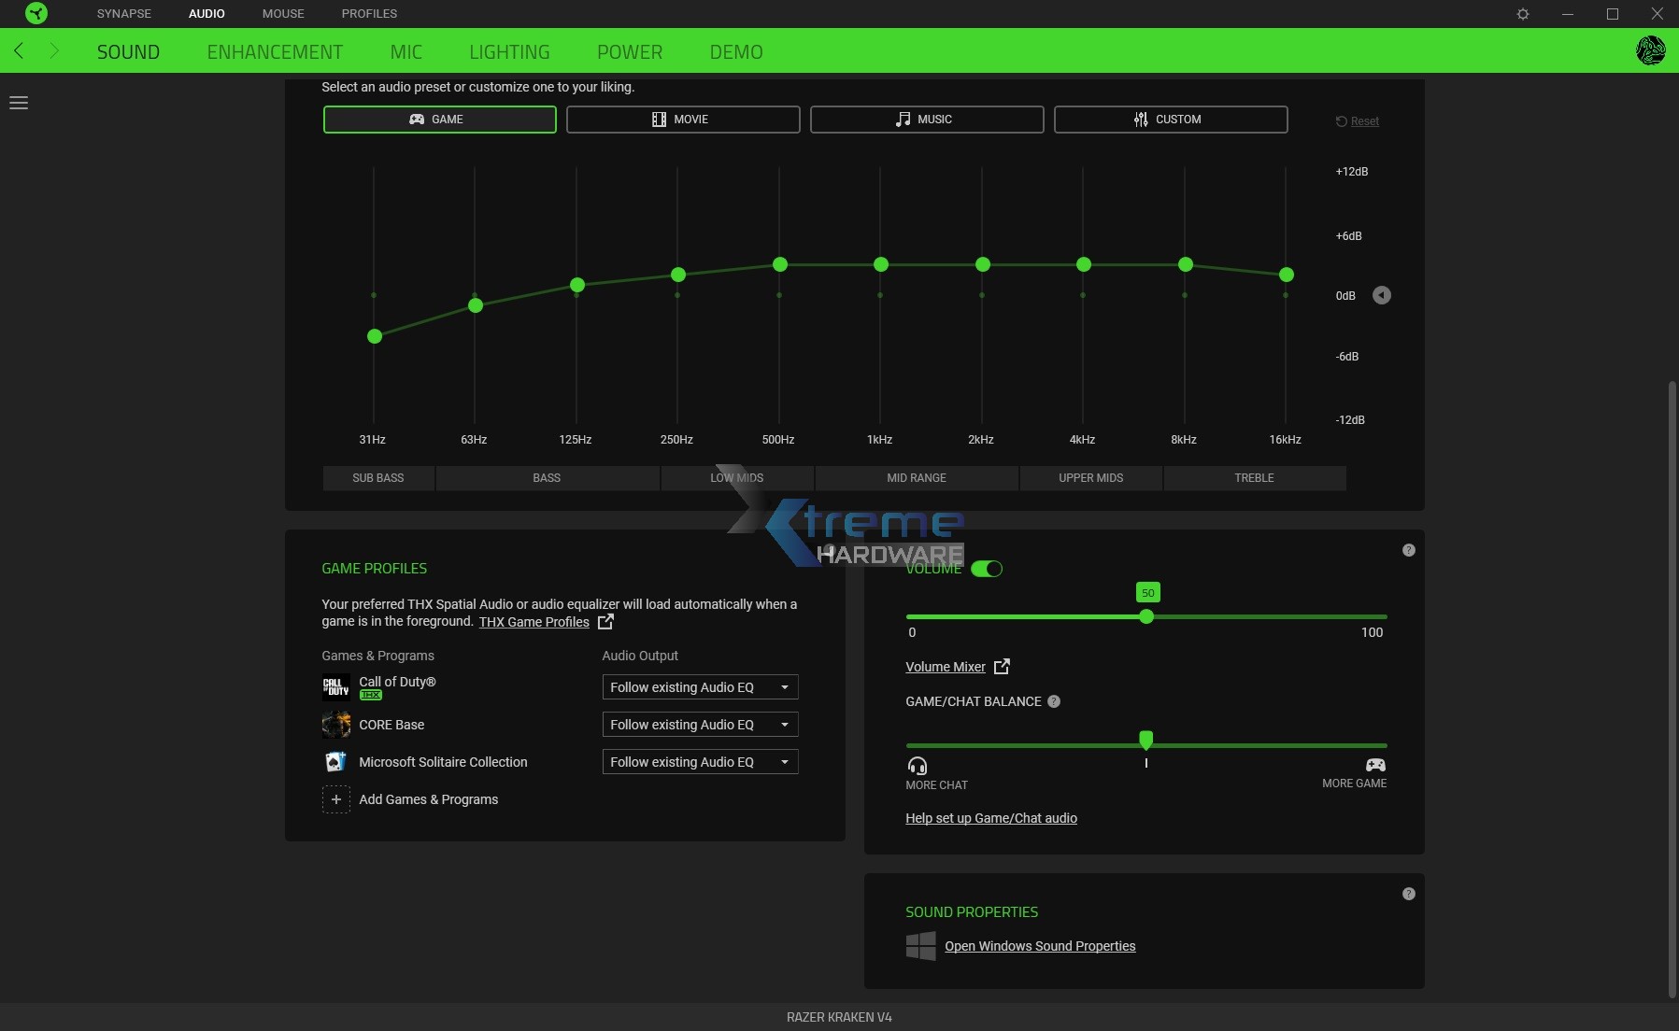Toggle the Volume switch off
The height and width of the screenshot is (1031, 1679).
coord(987,569)
